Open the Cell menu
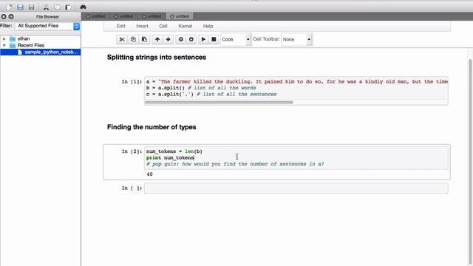Image resolution: width=473 pixels, height=266 pixels. [163, 27]
